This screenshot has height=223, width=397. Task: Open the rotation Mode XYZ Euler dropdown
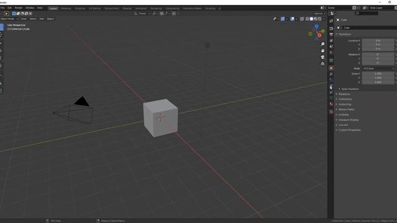(378, 69)
